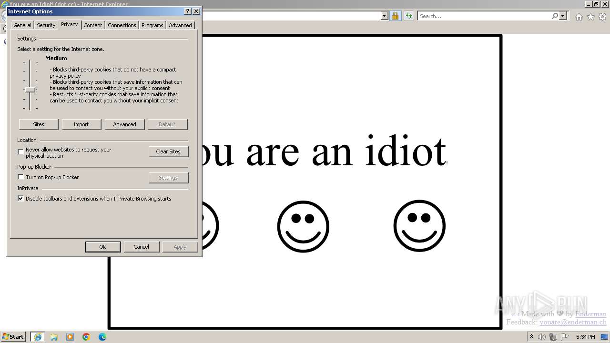Click the Cancel button
610x343 pixels.
[141, 247]
